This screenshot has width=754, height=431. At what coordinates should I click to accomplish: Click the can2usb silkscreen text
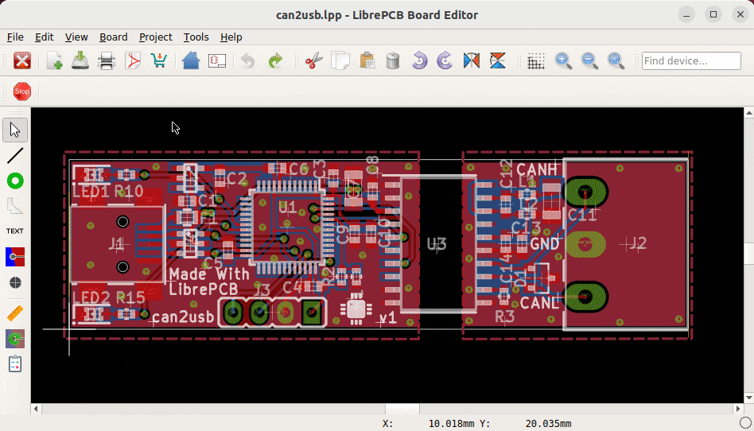click(183, 317)
